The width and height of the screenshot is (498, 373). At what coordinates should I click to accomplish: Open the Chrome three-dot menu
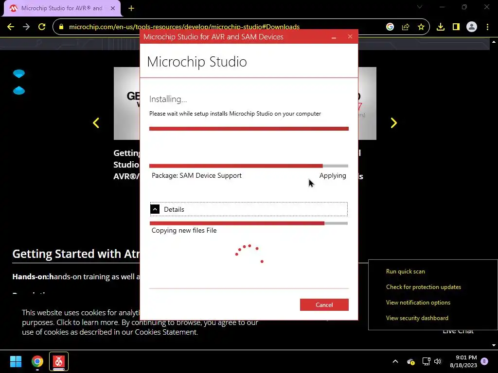[x=487, y=27]
